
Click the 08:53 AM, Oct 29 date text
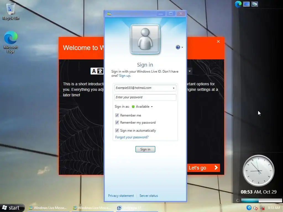(258, 192)
